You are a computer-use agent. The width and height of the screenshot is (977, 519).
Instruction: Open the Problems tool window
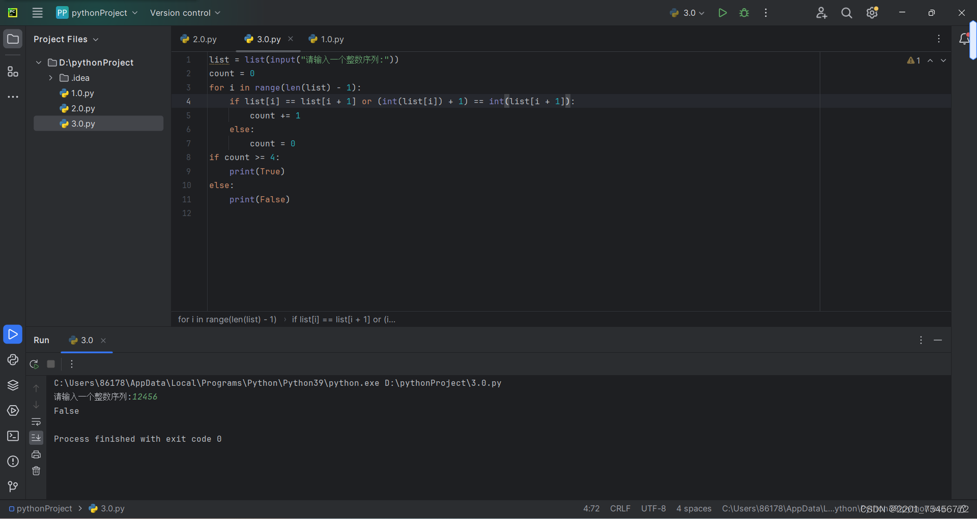click(13, 462)
